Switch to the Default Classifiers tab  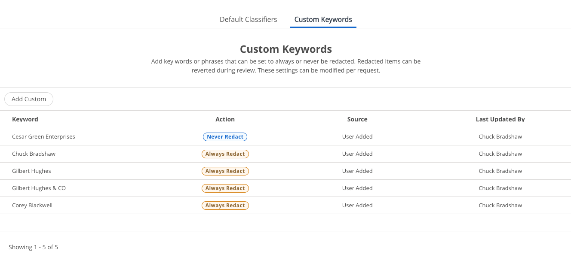point(248,19)
